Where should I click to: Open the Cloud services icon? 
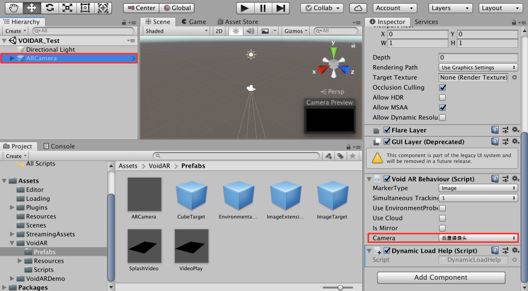click(358, 8)
